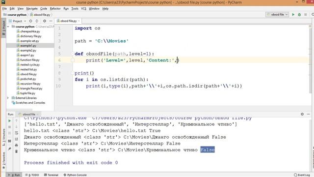314x177 pixels.
Task: Close the obxod file.py editor tab
Action: [x=79, y=21]
